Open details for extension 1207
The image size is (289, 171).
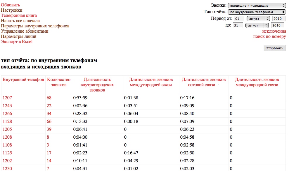tap(7, 98)
